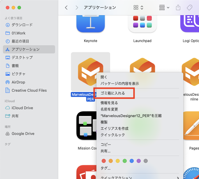
Task: Apply the red tag color
Action: [104, 161]
